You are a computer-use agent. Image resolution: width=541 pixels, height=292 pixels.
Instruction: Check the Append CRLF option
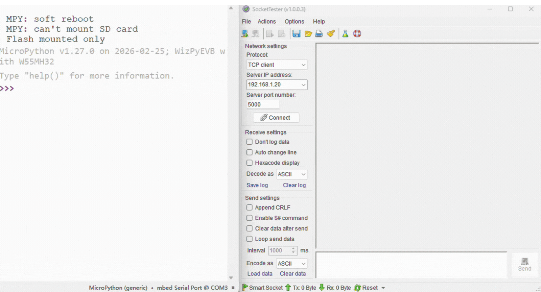coord(250,208)
